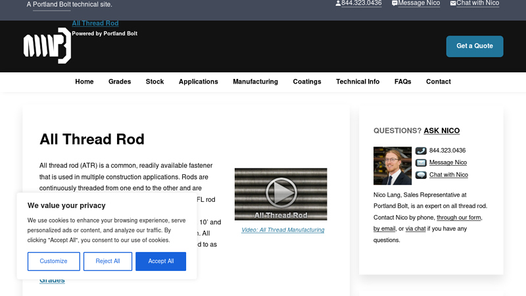Click the sidebar Chat with Nico link
Screen dimensions: 526x296
[x=448, y=174]
